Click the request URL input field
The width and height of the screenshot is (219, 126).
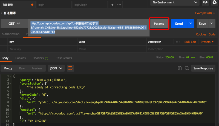click(x=88, y=27)
